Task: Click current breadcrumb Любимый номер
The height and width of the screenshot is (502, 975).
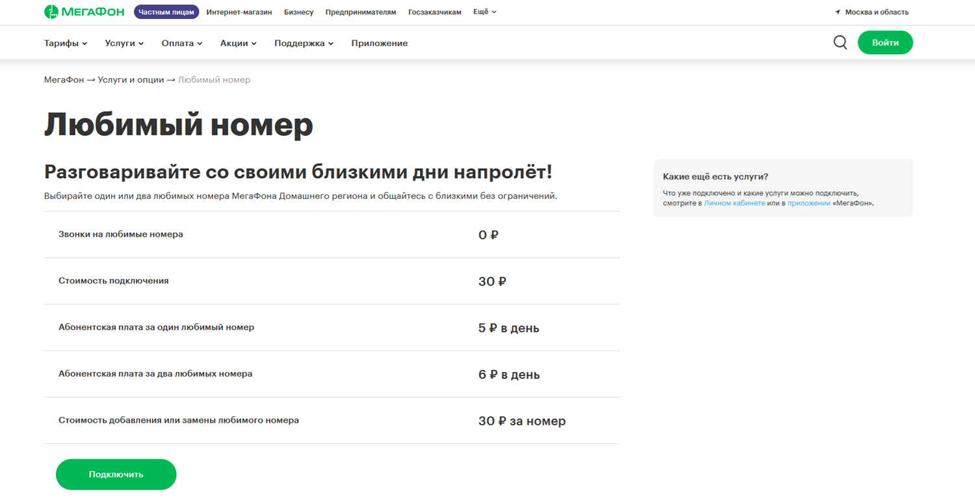Action: 214,80
